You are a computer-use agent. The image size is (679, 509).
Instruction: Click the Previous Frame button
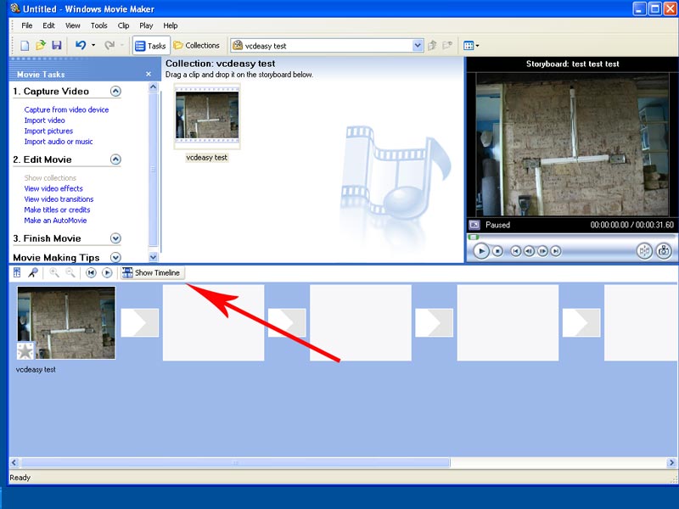pyautogui.click(x=529, y=251)
